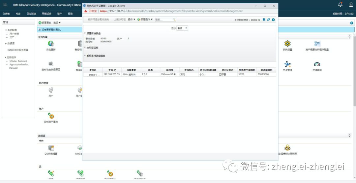356x183 pixels.
Task: Open 数据模糊处理管理 lock icon
Action: 287,148
